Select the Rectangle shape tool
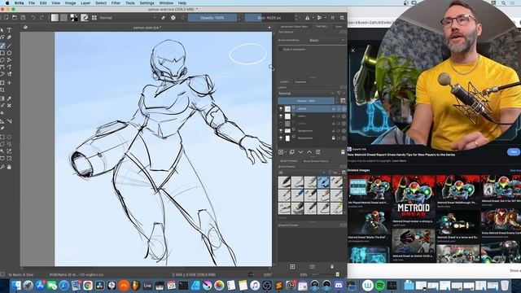Screen dimensions: 521x293 pos(2,53)
